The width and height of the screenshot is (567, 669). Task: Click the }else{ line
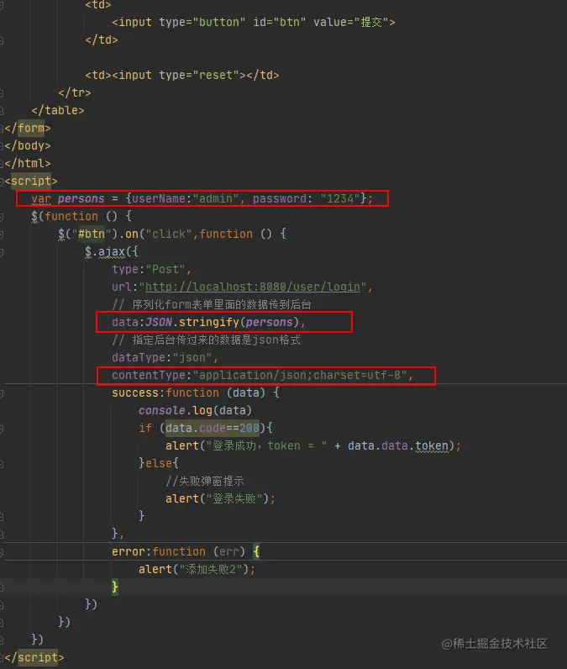(x=159, y=463)
